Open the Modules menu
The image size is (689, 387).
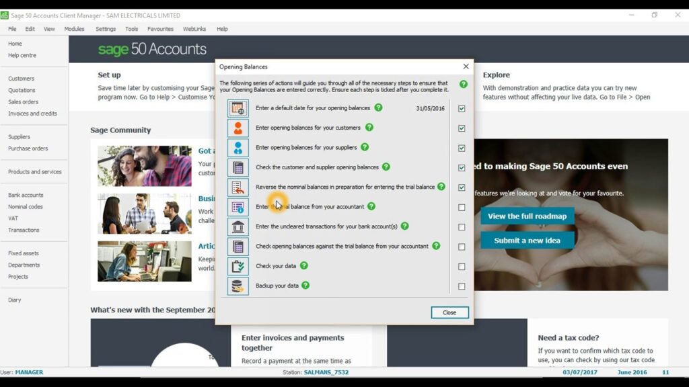click(74, 29)
